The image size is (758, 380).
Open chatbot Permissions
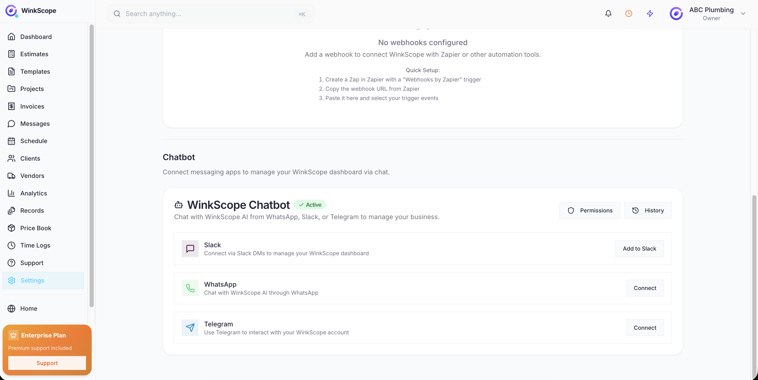(590, 210)
